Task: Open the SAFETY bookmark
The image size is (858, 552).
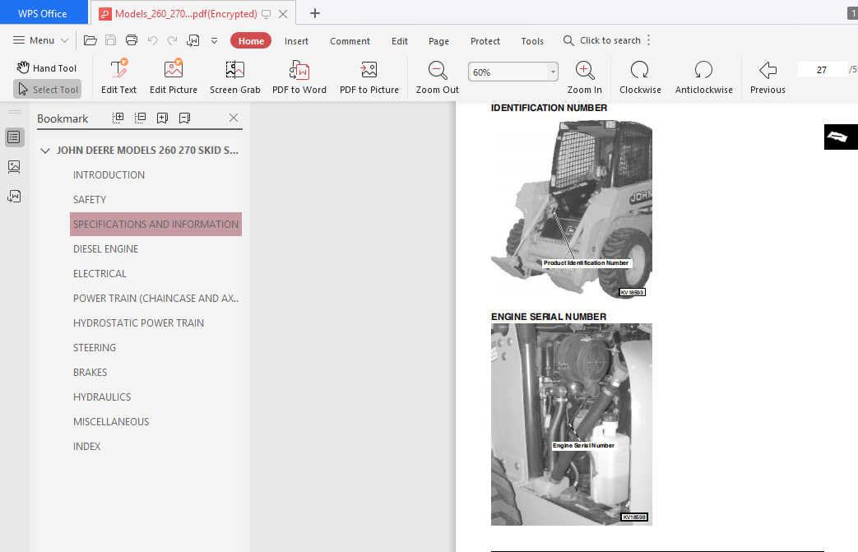Action: (90, 200)
